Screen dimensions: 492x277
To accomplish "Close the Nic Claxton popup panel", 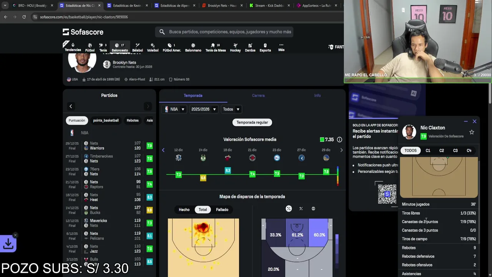I will coord(474,121).
